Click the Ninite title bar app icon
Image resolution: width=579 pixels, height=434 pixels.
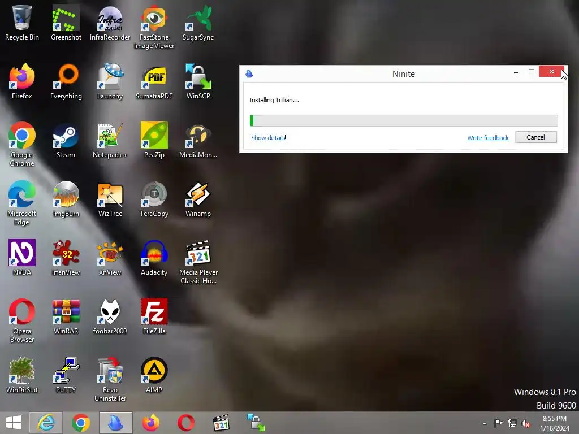[x=249, y=73]
